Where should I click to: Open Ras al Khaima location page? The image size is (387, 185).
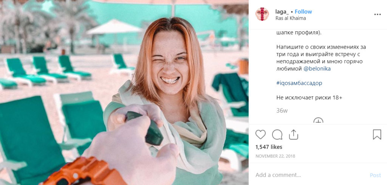coord(291,18)
